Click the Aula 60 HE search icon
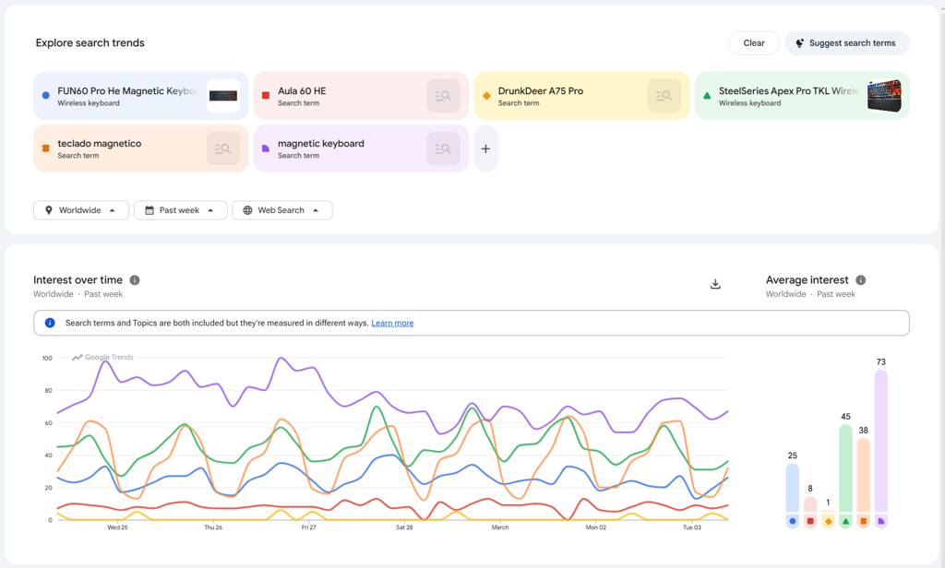The width and height of the screenshot is (945, 568). coord(444,96)
